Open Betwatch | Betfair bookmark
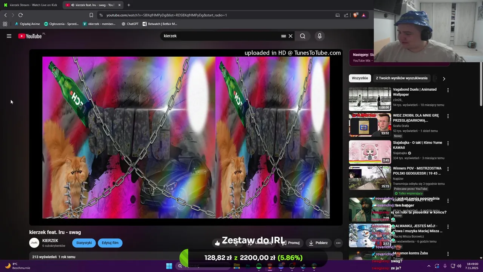This screenshot has height=272, width=483. pyautogui.click(x=160, y=24)
